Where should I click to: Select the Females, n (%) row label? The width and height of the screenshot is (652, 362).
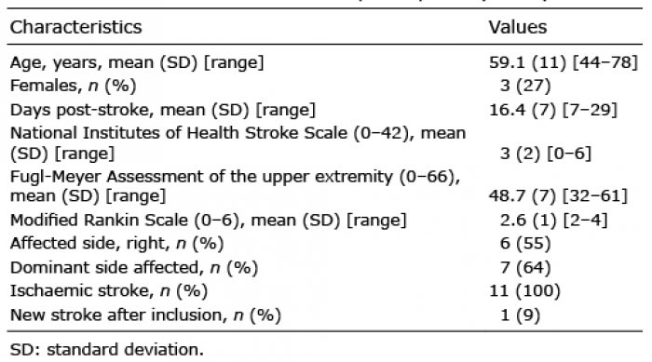pyautogui.click(x=74, y=86)
